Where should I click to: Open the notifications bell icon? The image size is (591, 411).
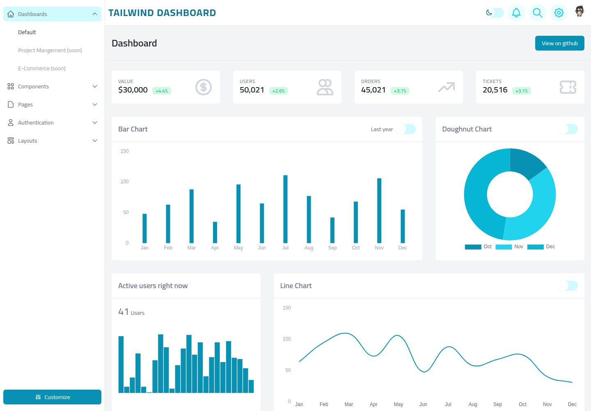coord(516,13)
